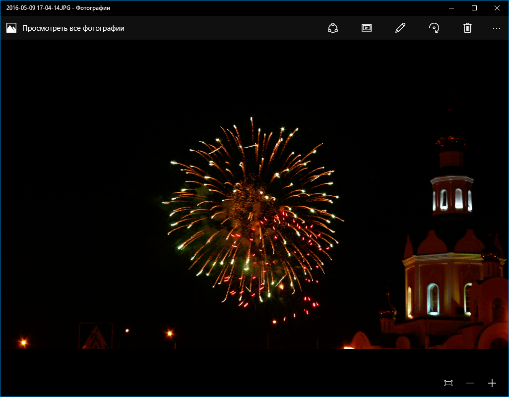Click "Просмотреть все фотографии" link
The width and height of the screenshot is (509, 397).
73,28
